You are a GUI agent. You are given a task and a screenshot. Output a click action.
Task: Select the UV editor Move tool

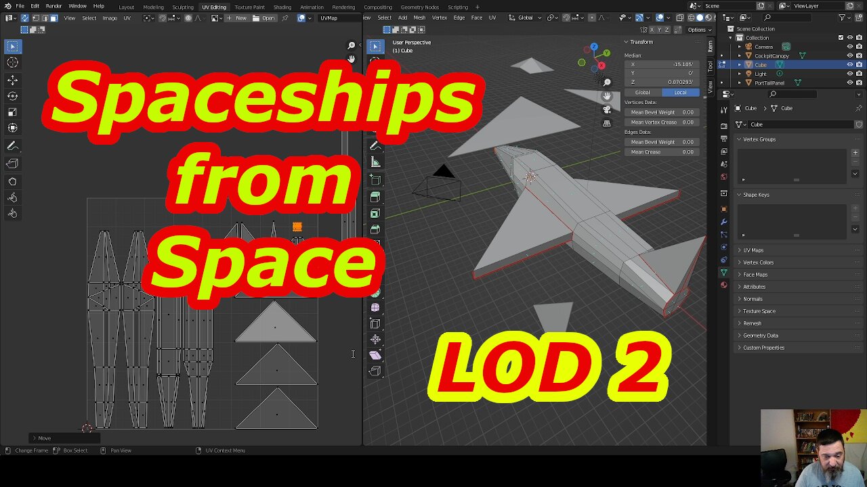[x=12, y=80]
